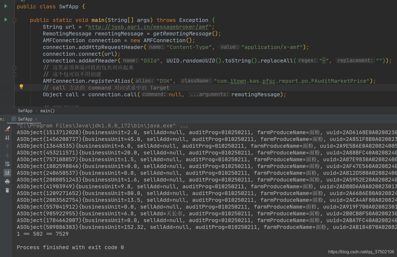Image resolution: width=397 pixels, height=257 pixels.
Task: Click console line ASObject(2088051243)
Action: [x=207, y=180]
